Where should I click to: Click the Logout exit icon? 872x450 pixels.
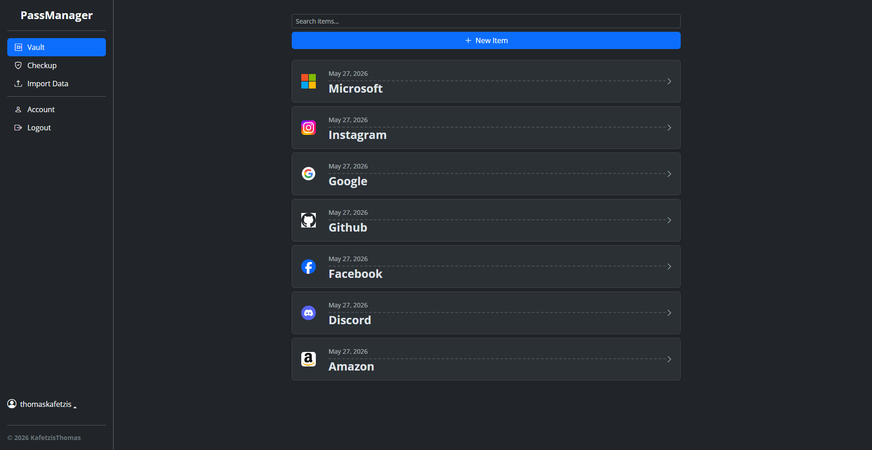pyautogui.click(x=18, y=128)
